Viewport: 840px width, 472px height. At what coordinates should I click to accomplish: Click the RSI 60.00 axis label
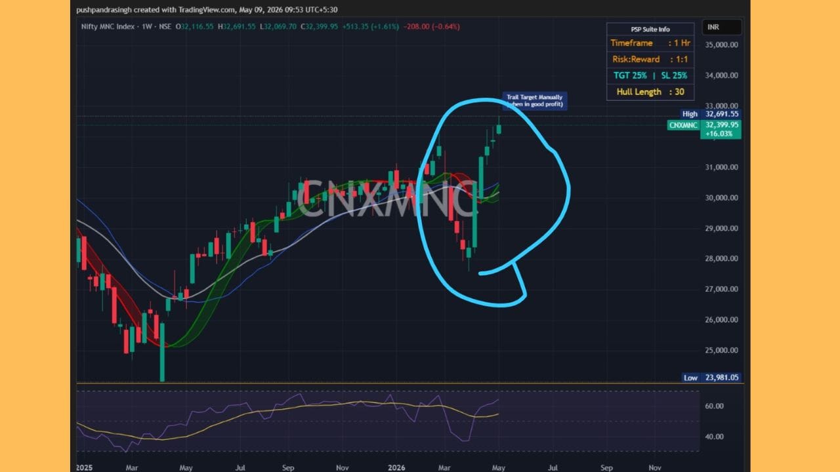point(715,406)
